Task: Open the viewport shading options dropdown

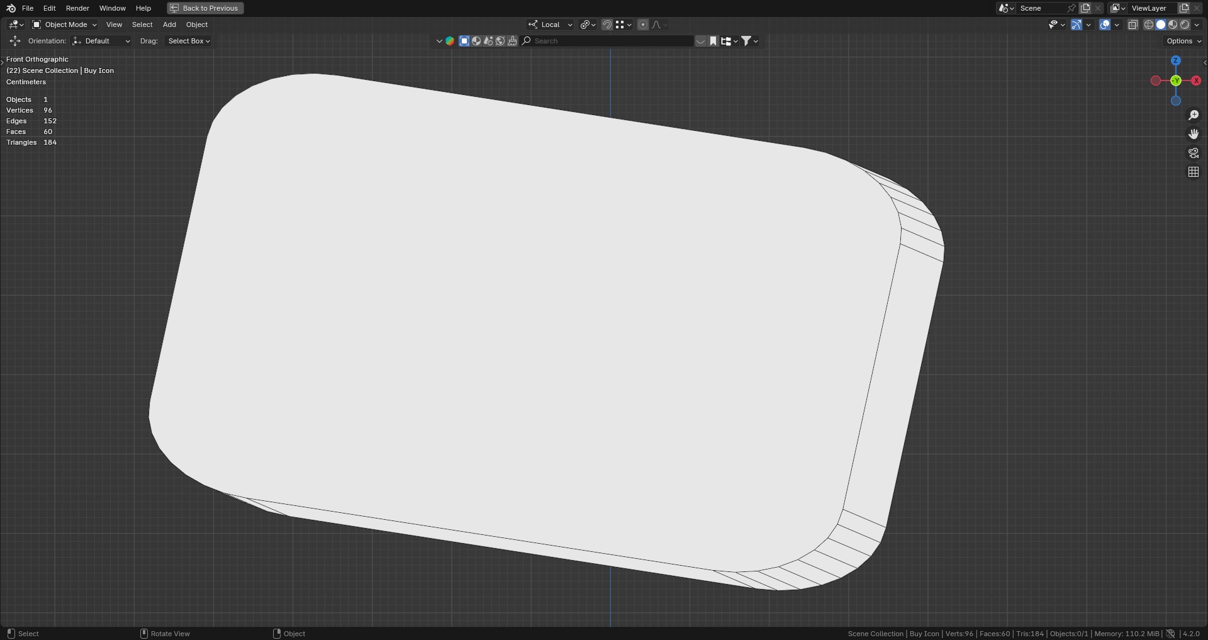Action: coord(1197,25)
